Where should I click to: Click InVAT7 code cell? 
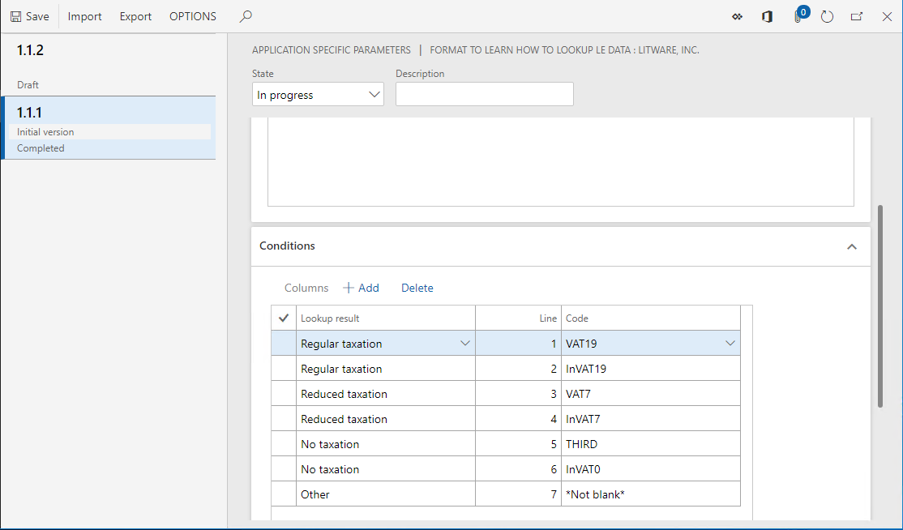[651, 419]
